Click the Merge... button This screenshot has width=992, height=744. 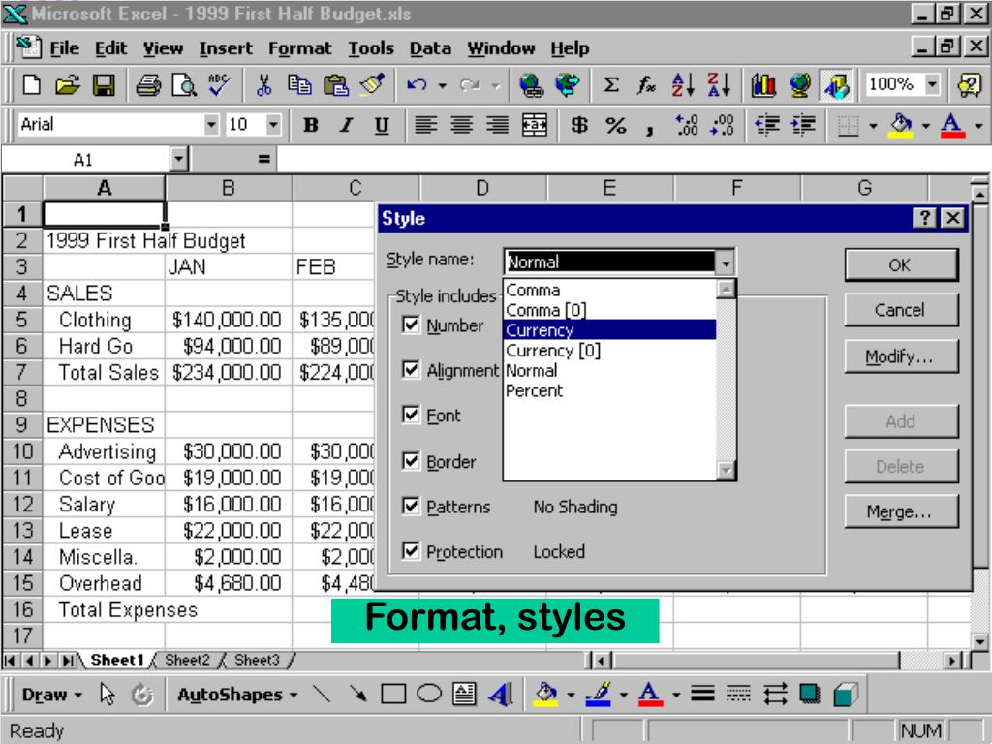pos(901,511)
